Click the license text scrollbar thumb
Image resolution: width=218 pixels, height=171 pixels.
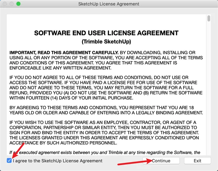click(x=209, y=19)
